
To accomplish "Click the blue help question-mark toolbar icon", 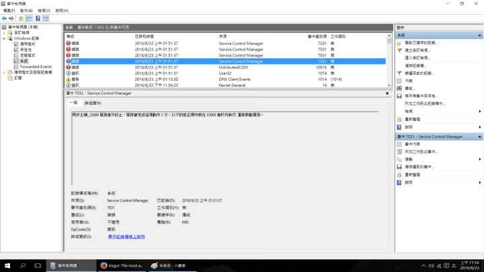I will 38,19.
